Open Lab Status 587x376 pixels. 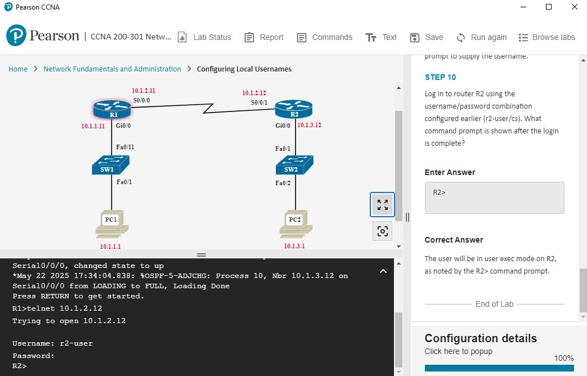pyautogui.click(x=204, y=38)
